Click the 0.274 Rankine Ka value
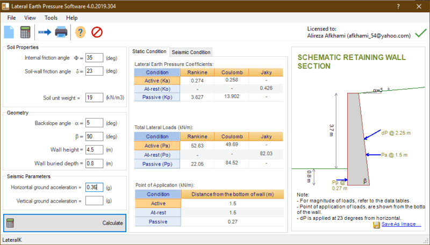This screenshot has height=245, width=430. [197, 80]
